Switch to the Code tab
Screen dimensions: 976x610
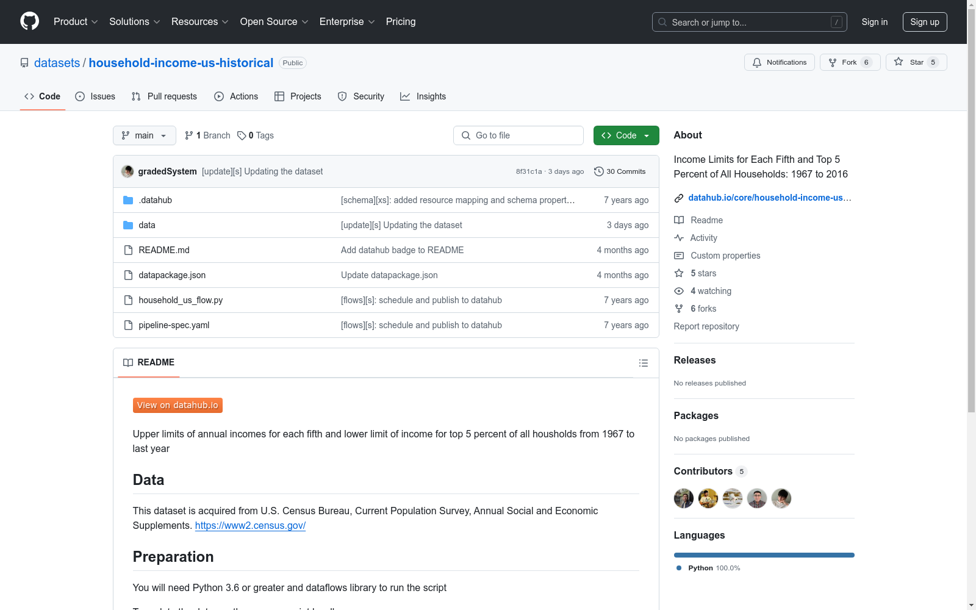click(x=43, y=96)
